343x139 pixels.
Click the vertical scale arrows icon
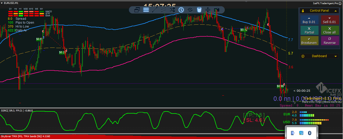pos(208,10)
